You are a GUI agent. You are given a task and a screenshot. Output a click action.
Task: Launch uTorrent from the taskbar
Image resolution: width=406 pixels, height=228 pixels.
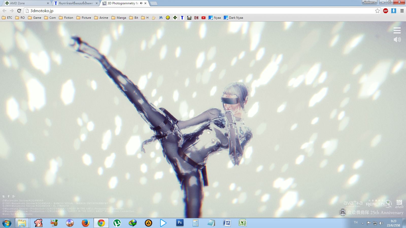tap(117, 223)
